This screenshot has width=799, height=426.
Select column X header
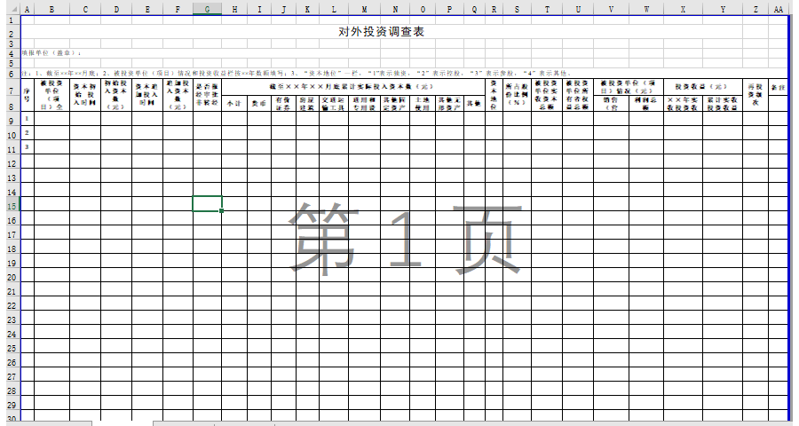(684, 9)
